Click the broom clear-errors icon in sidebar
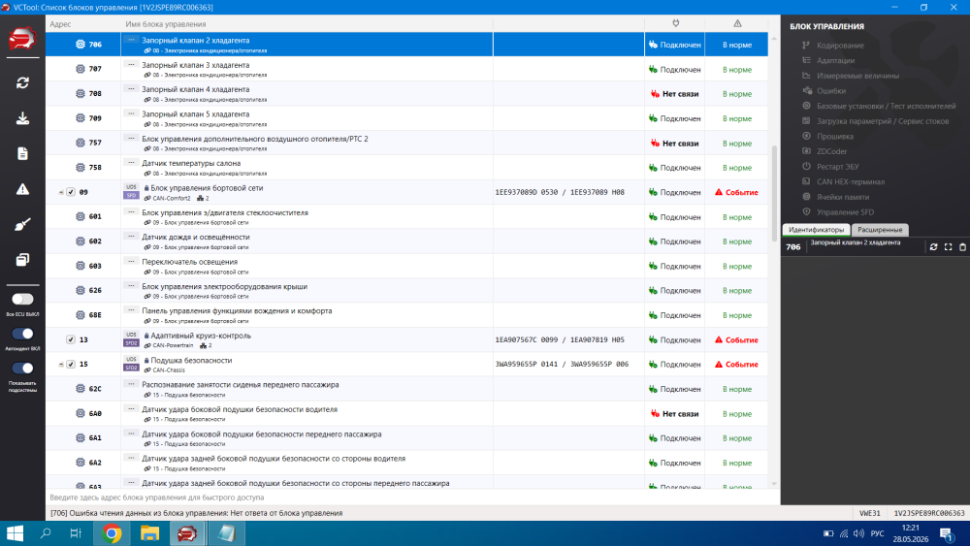Viewport: 970px width, 546px height. pos(23,224)
